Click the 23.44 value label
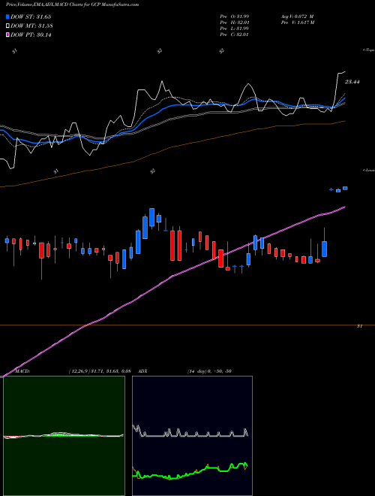The image size is (375, 496). (x=352, y=82)
